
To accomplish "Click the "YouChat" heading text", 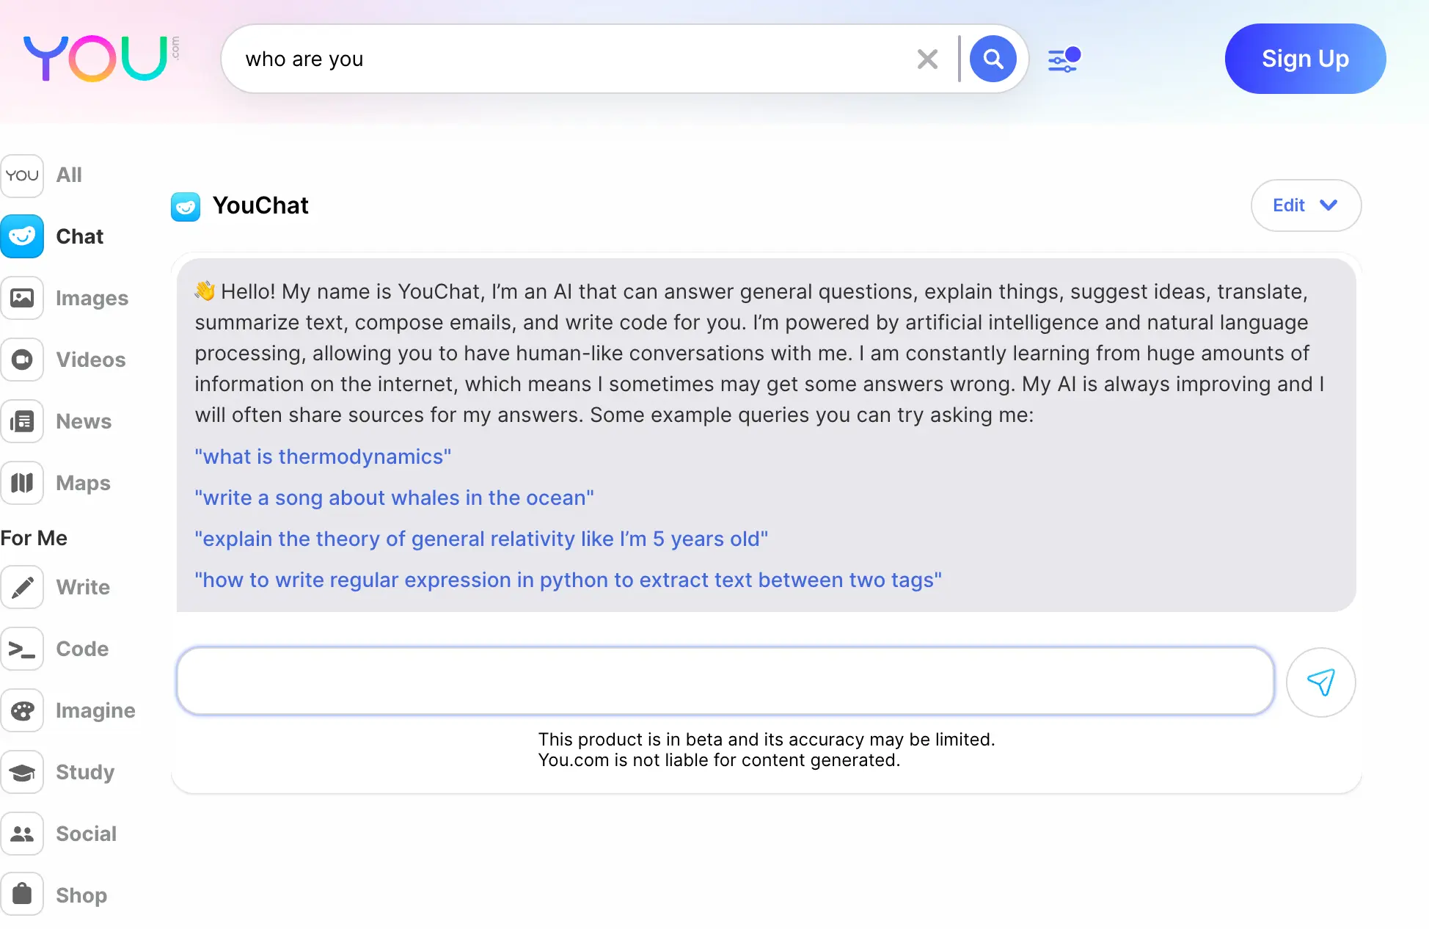I will click(260, 205).
